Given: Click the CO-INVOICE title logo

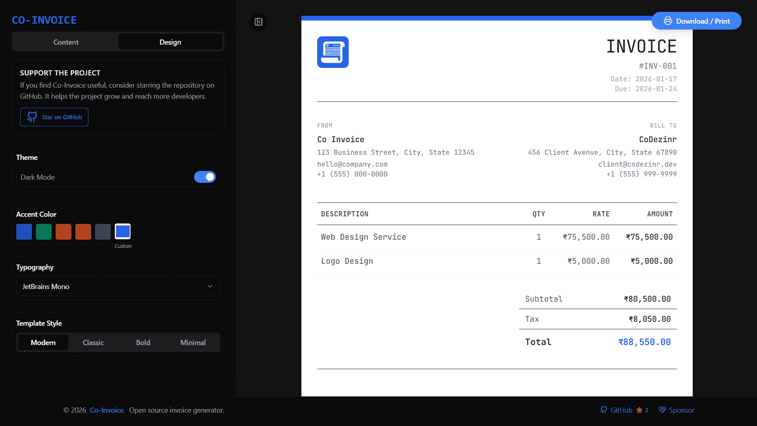Looking at the screenshot, I should point(44,20).
